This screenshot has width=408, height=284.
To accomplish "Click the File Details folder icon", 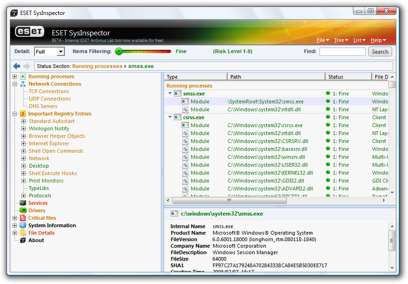I will coord(22,233).
